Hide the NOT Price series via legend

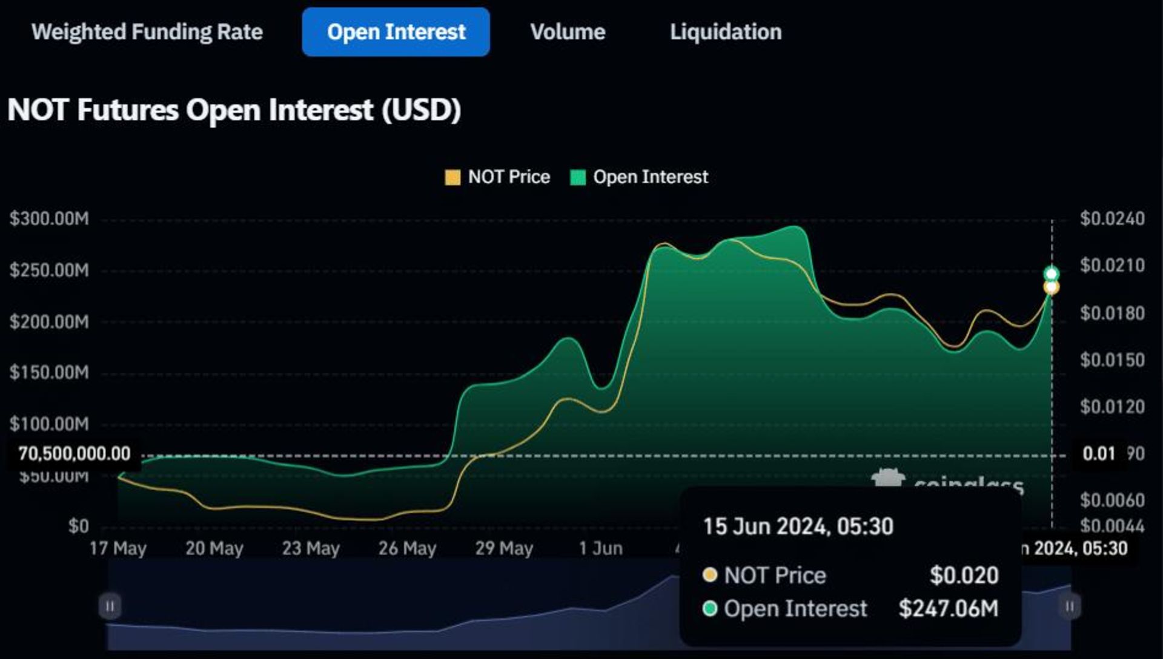coord(497,177)
